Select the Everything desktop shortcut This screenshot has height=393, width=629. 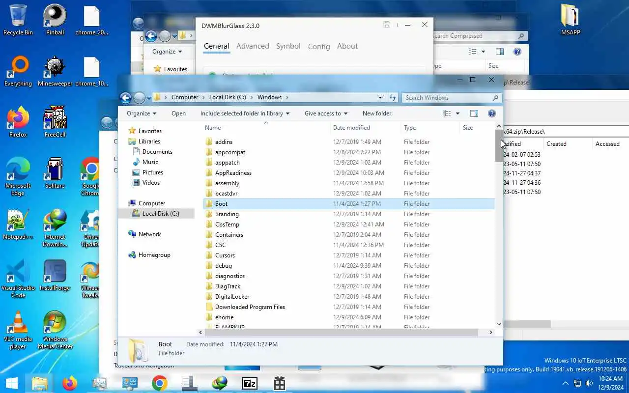pos(18,71)
